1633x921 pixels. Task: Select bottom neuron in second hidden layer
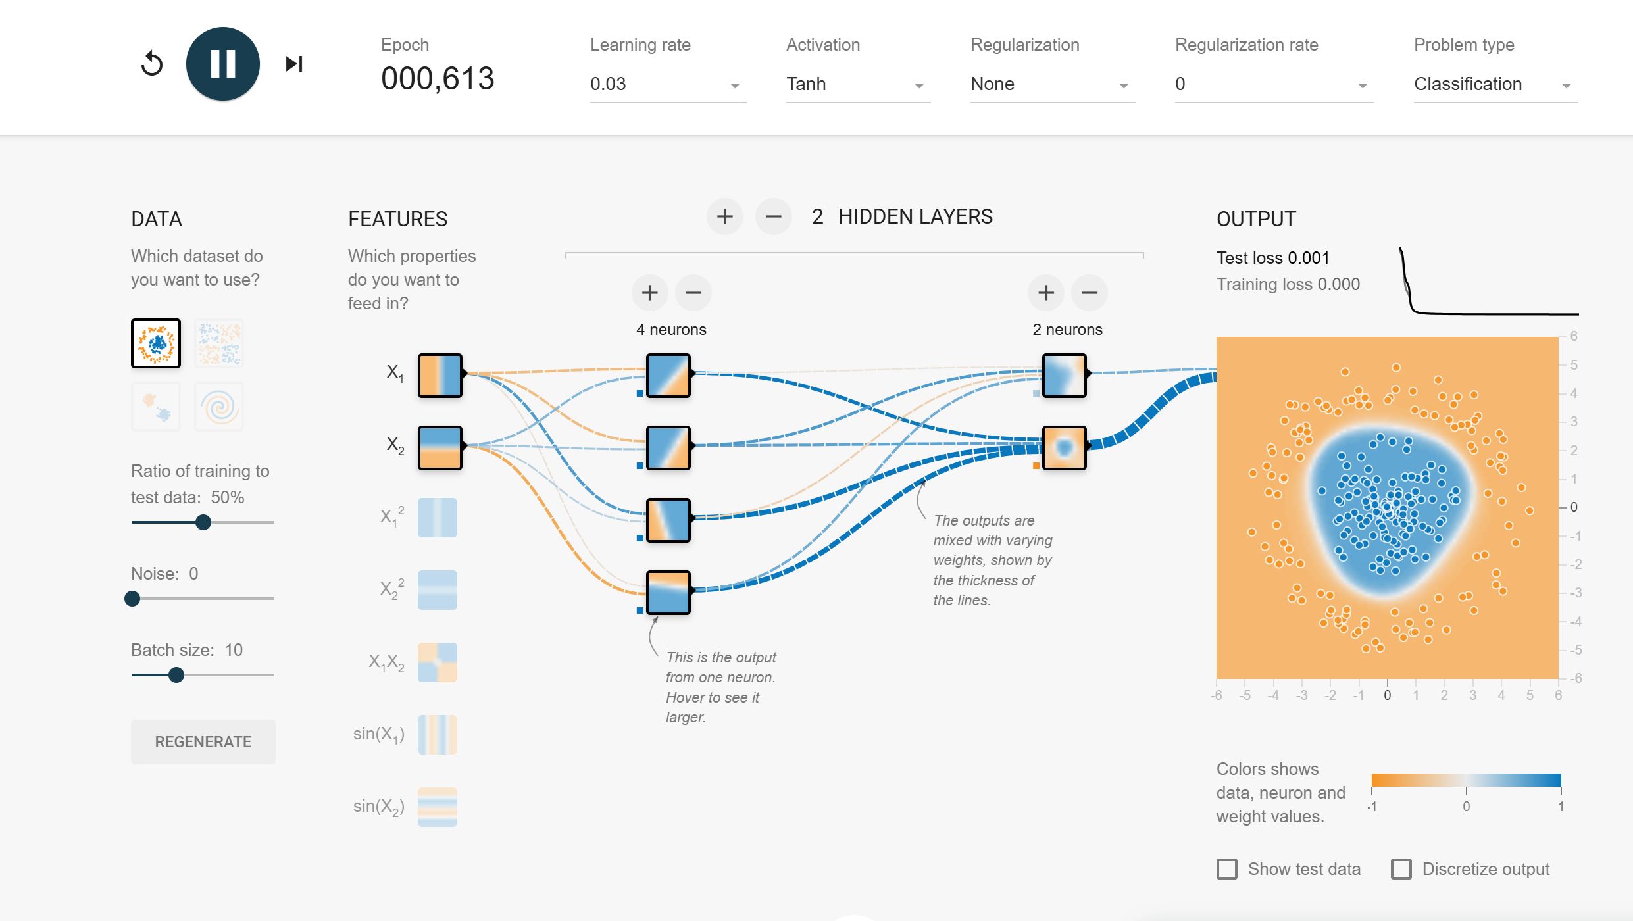click(x=1065, y=448)
